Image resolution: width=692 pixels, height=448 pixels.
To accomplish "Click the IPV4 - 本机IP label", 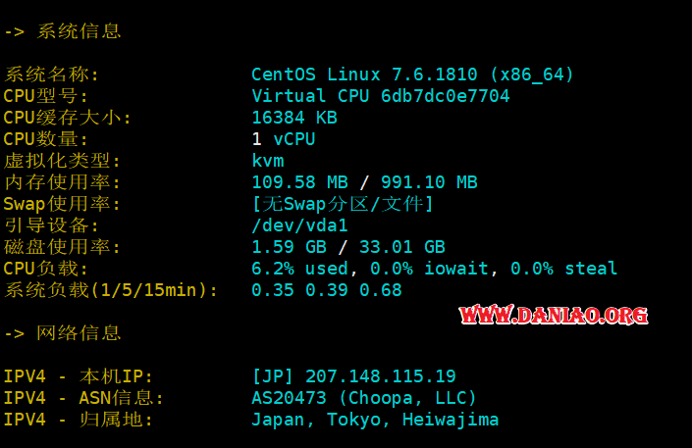I will click(79, 376).
